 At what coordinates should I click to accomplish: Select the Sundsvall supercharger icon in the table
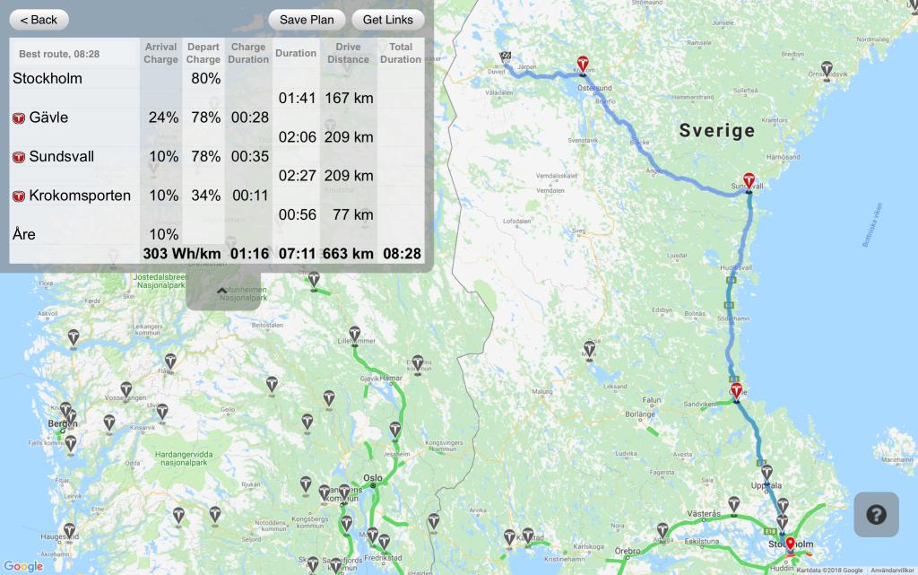click(x=19, y=157)
